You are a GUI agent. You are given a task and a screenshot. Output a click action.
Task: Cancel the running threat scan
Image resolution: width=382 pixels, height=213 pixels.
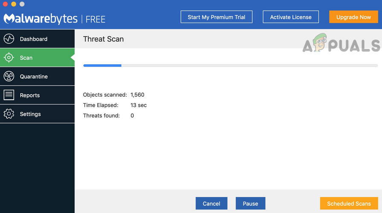211,203
